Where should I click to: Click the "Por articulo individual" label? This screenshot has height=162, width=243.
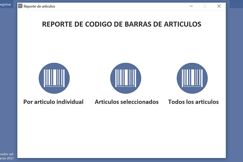pos(53,102)
